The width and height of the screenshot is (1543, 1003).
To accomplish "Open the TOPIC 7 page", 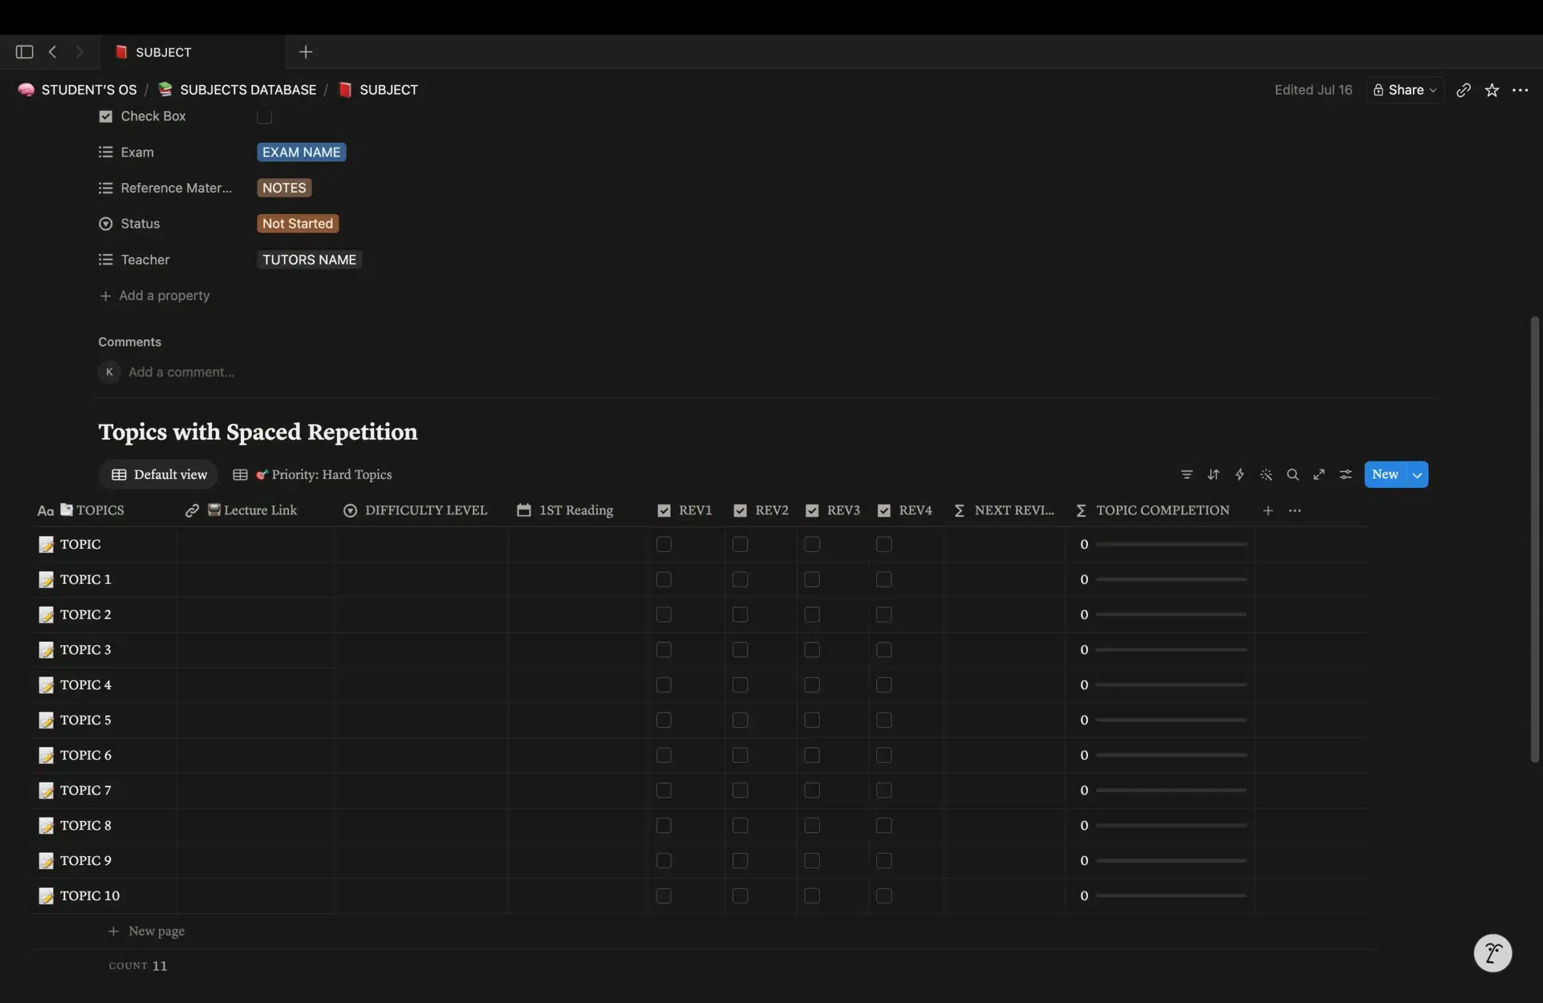I will point(86,790).
